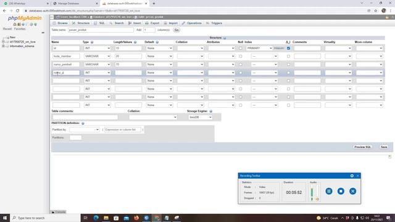The height and width of the screenshot is (222, 395).
Task: Click the phpMyAdmin home icon in sidebar
Action: click(15, 25)
